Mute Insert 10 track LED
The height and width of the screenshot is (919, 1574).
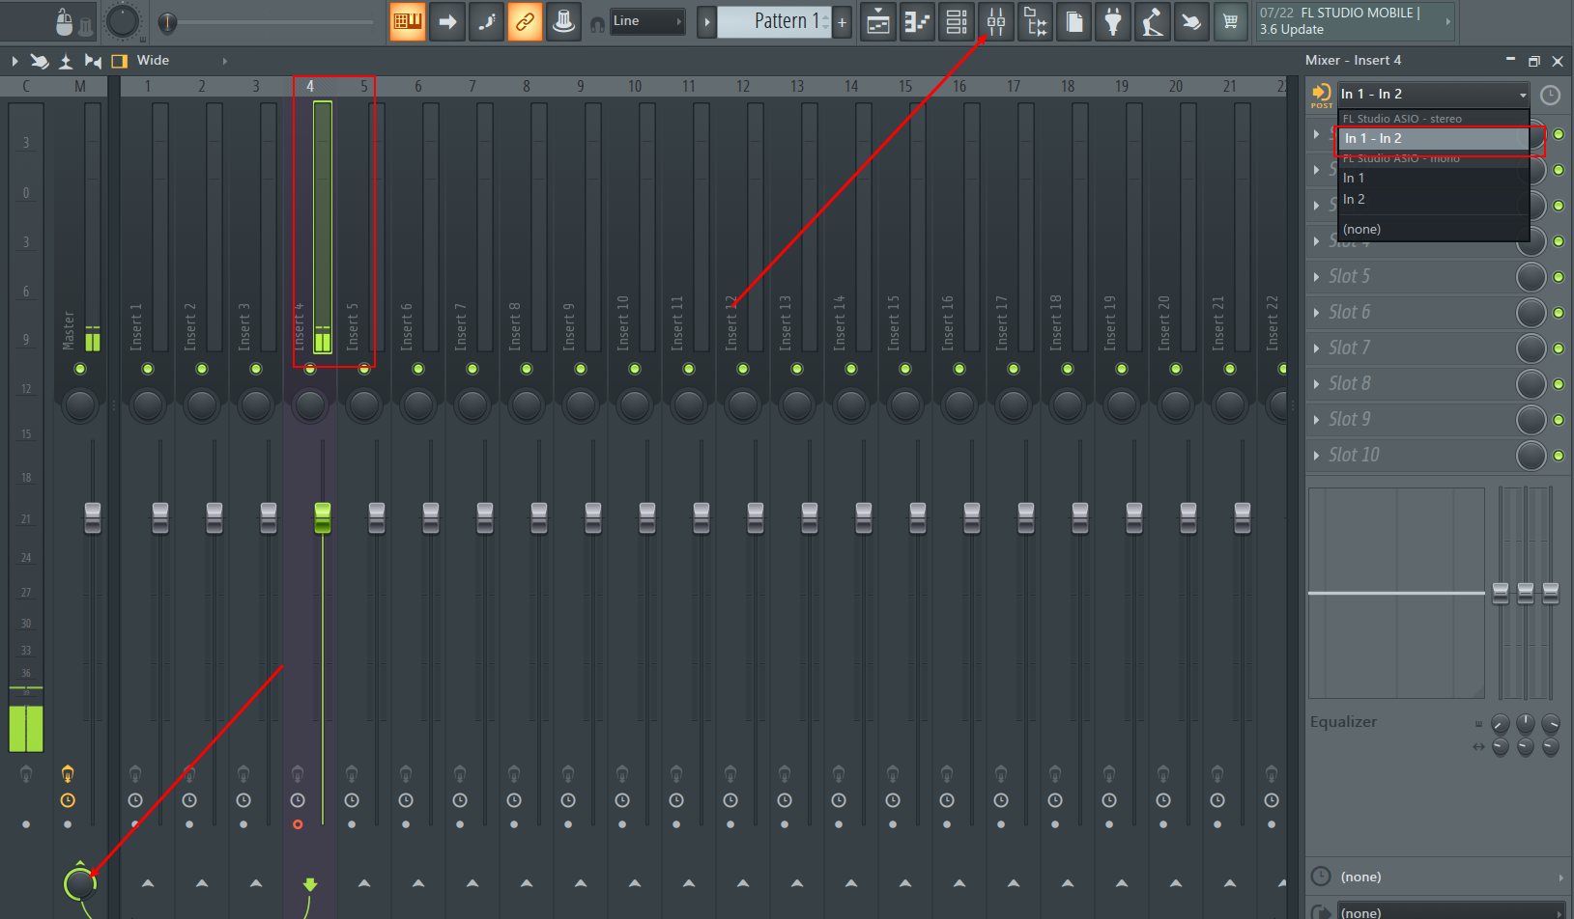pyautogui.click(x=635, y=369)
